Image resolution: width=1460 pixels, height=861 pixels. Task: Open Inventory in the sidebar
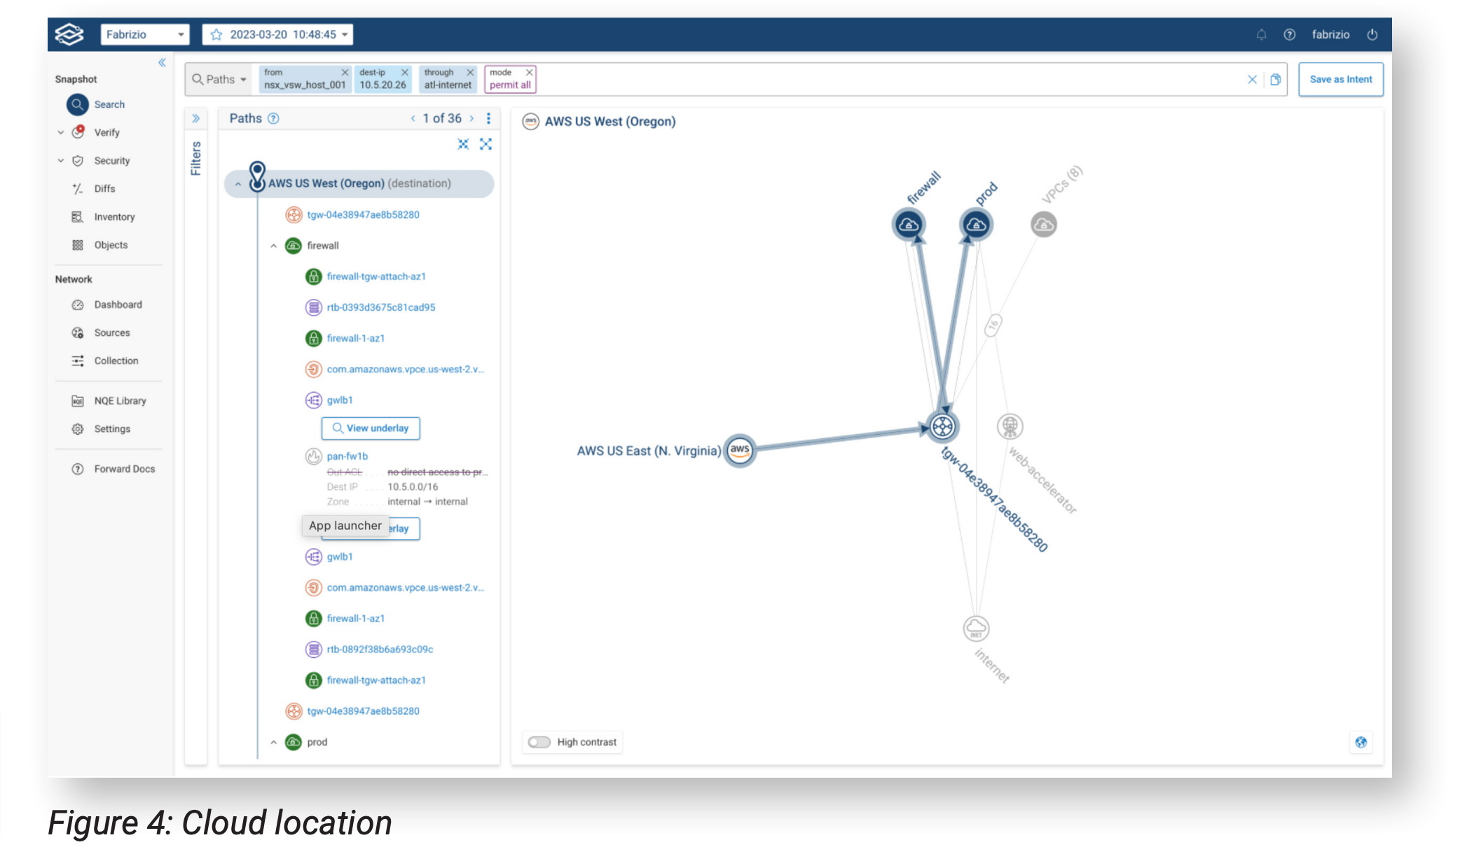[x=114, y=217]
